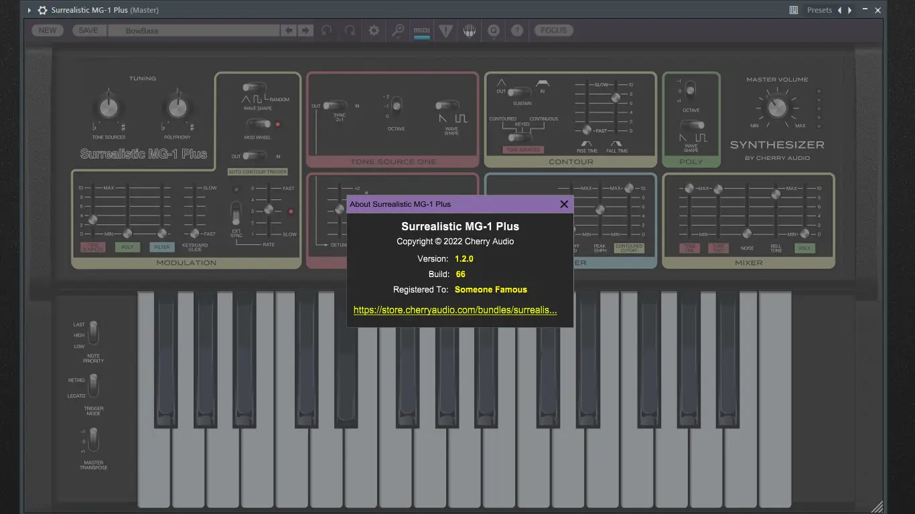This screenshot has height=514, width=915.
Task: Click the MIDI mapping icon in the toolbar
Action: coord(422,30)
